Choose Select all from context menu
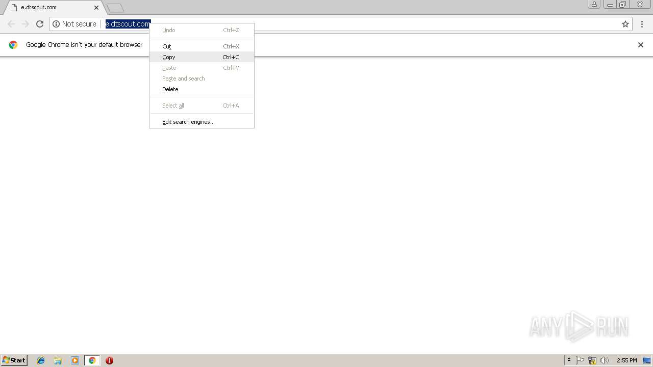The width and height of the screenshot is (653, 367). point(202,106)
